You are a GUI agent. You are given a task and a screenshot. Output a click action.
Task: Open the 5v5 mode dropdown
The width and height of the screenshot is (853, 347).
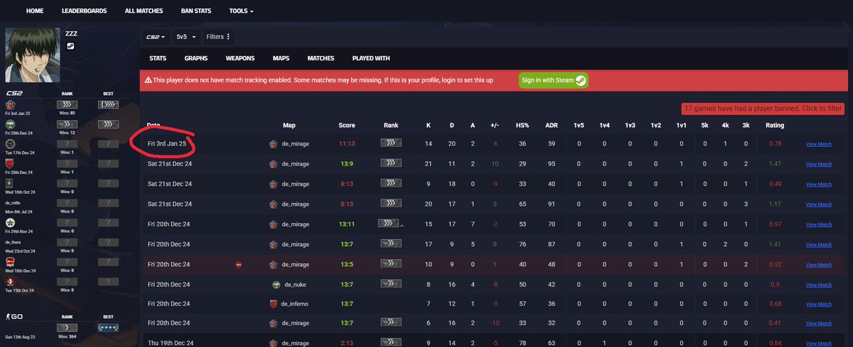[x=186, y=36]
